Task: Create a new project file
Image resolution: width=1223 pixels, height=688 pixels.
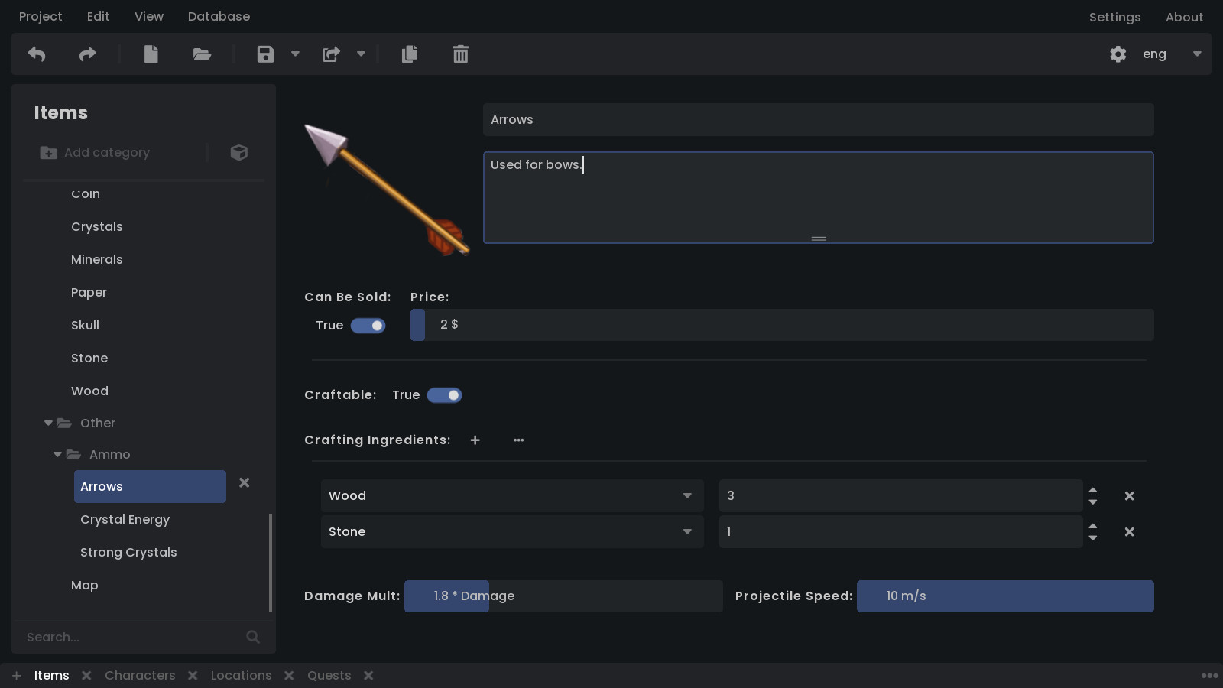Action: click(151, 54)
